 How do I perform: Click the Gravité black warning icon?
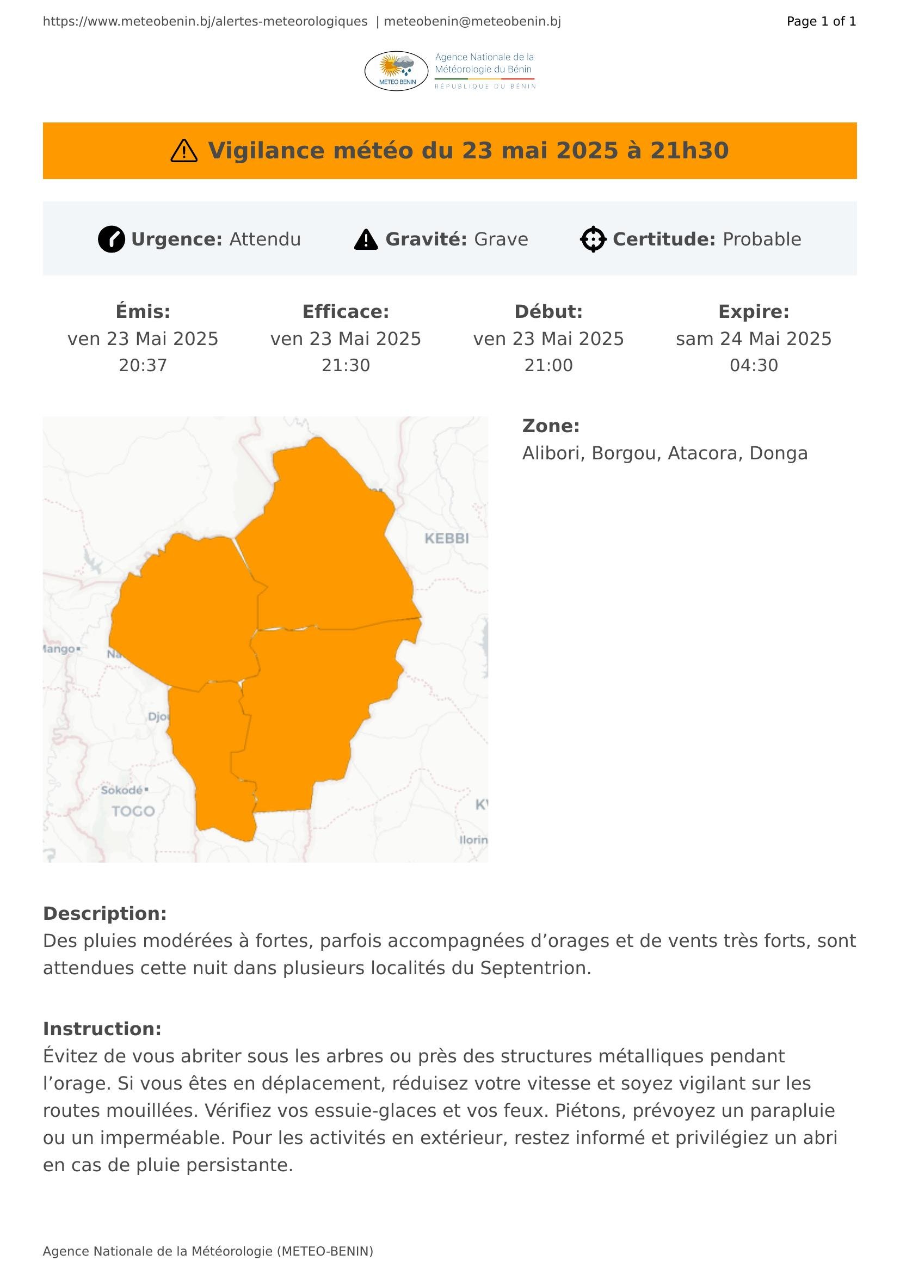coord(366,239)
